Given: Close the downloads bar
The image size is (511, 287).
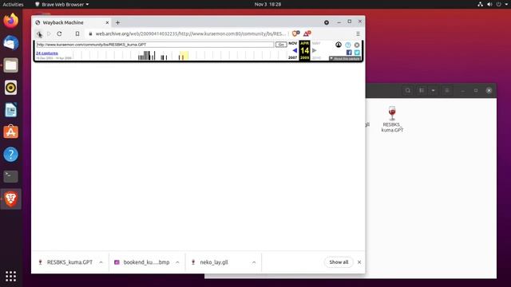Looking at the screenshot, I should [359, 262].
